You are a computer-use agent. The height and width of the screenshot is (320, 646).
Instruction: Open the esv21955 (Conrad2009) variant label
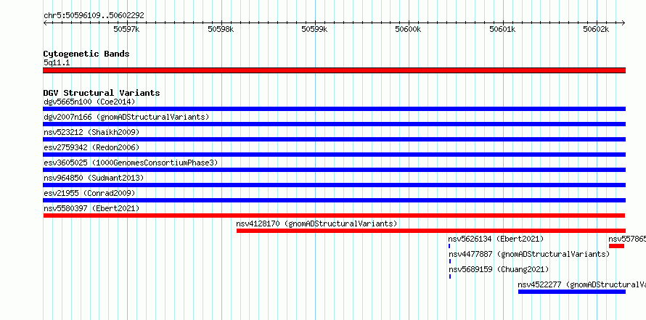point(89,193)
